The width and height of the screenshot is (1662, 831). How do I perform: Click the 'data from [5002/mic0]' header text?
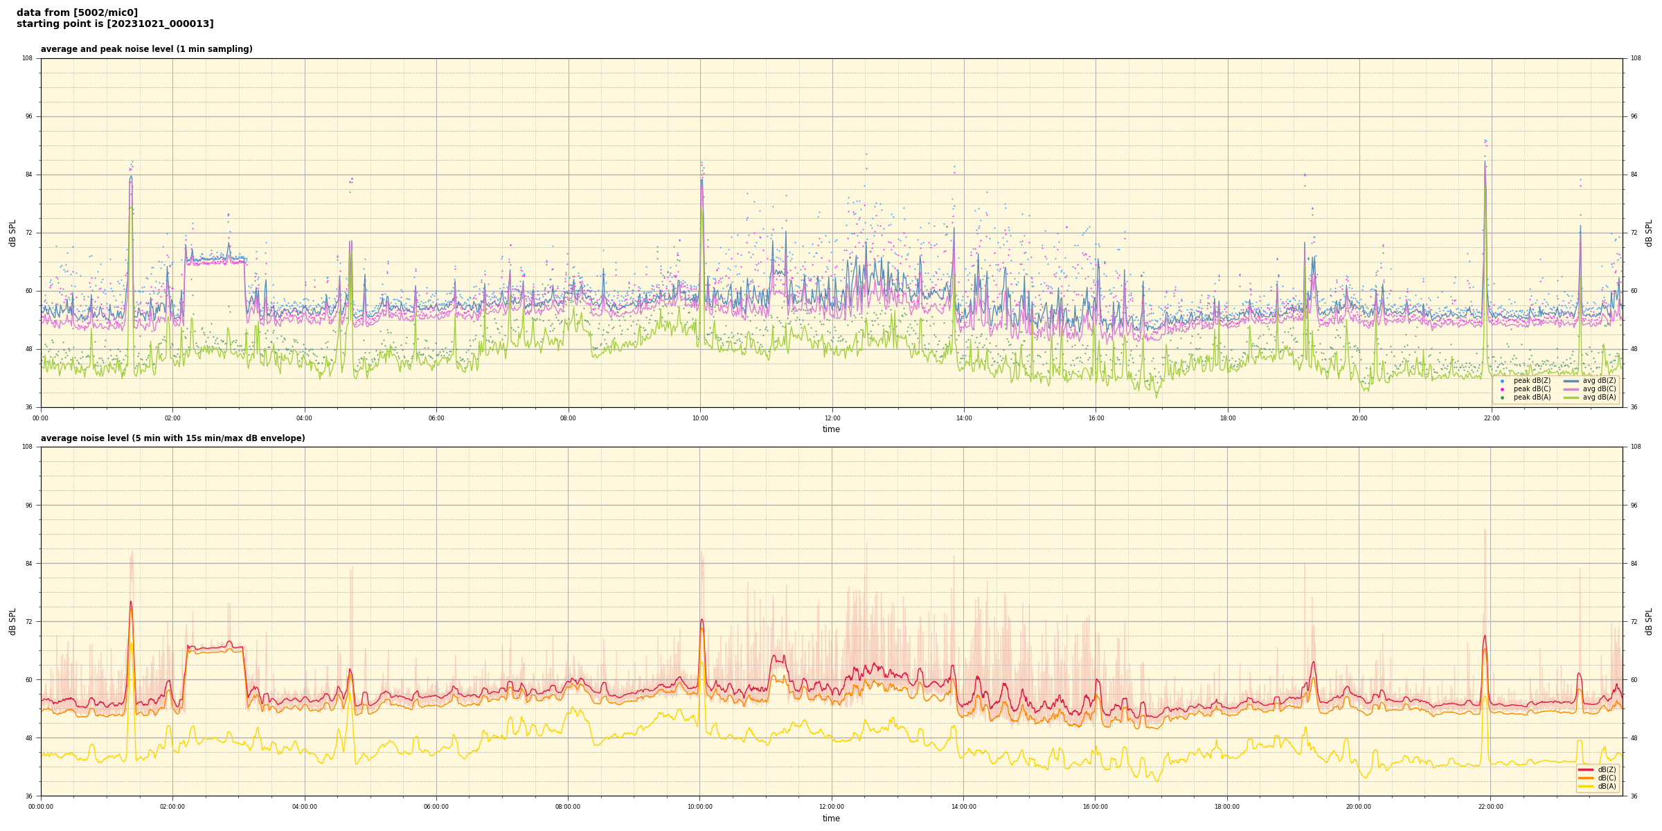[x=77, y=13]
